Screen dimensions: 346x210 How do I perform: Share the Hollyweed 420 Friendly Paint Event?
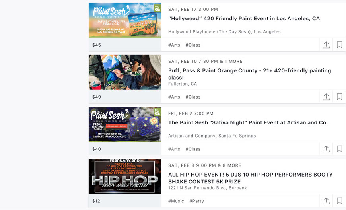326,45
